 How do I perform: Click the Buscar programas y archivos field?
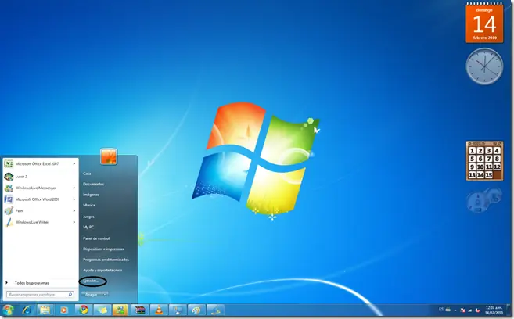coord(40,295)
